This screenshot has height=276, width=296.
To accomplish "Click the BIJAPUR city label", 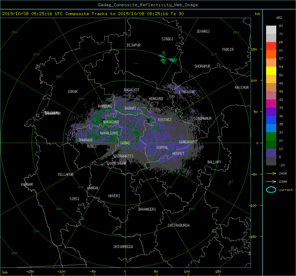I will [x=134, y=45].
